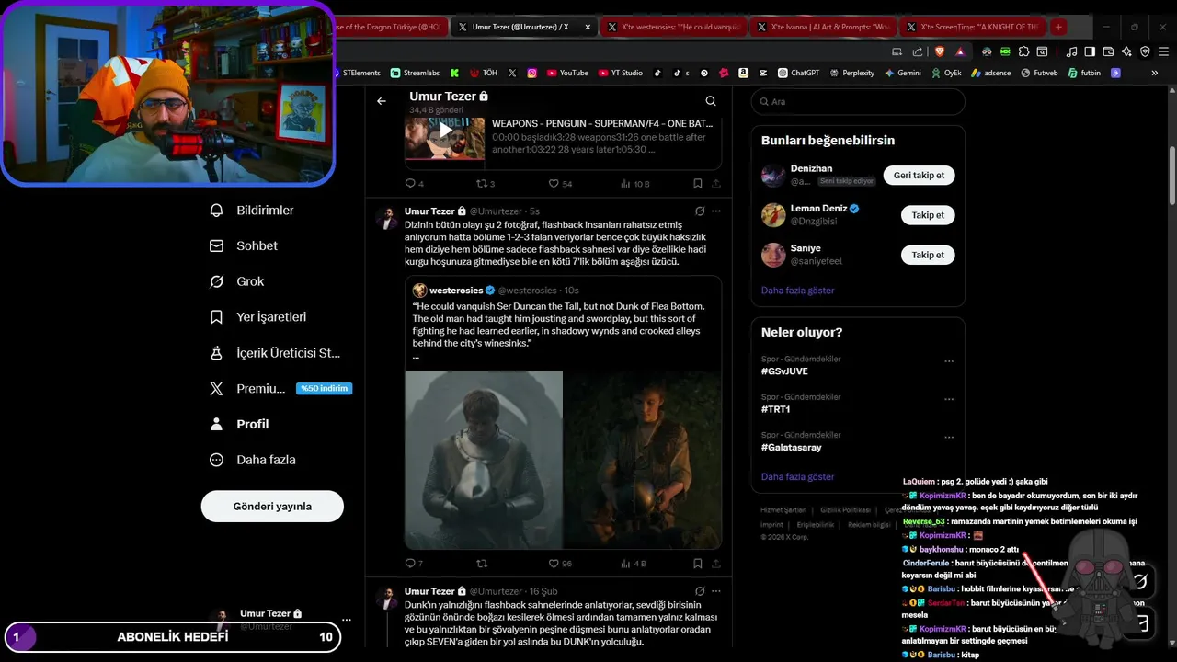Image resolution: width=1177 pixels, height=662 pixels.
Task: Follow Leman Deniz with Takip et
Action: click(928, 215)
